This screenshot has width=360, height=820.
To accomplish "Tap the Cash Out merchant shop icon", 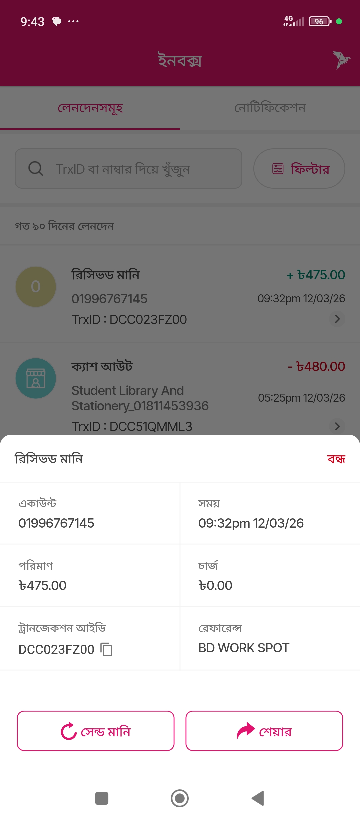I will coord(36,378).
